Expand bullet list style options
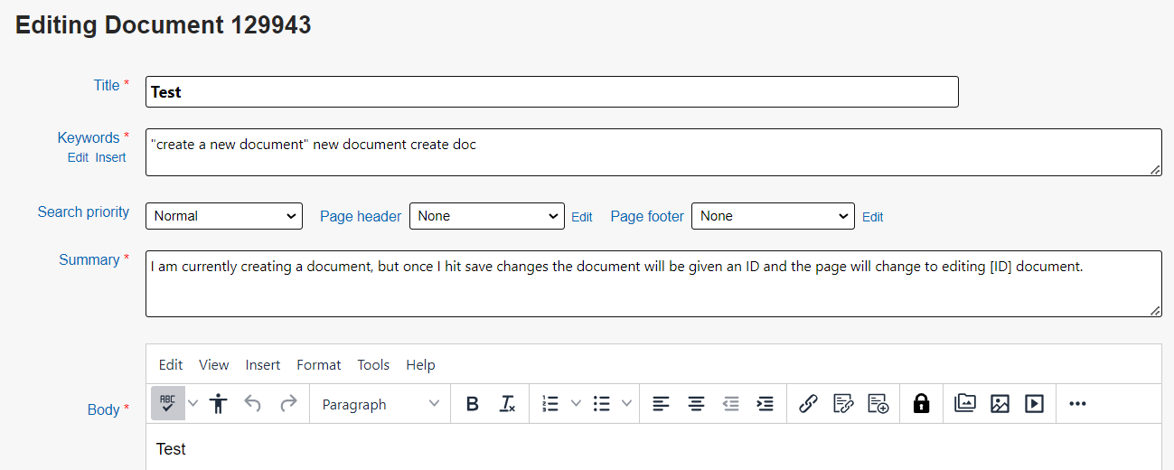This screenshot has height=470, width=1174. point(626,404)
